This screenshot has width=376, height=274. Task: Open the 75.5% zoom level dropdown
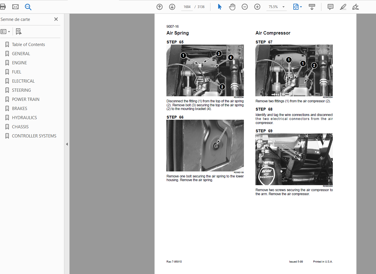283,7
